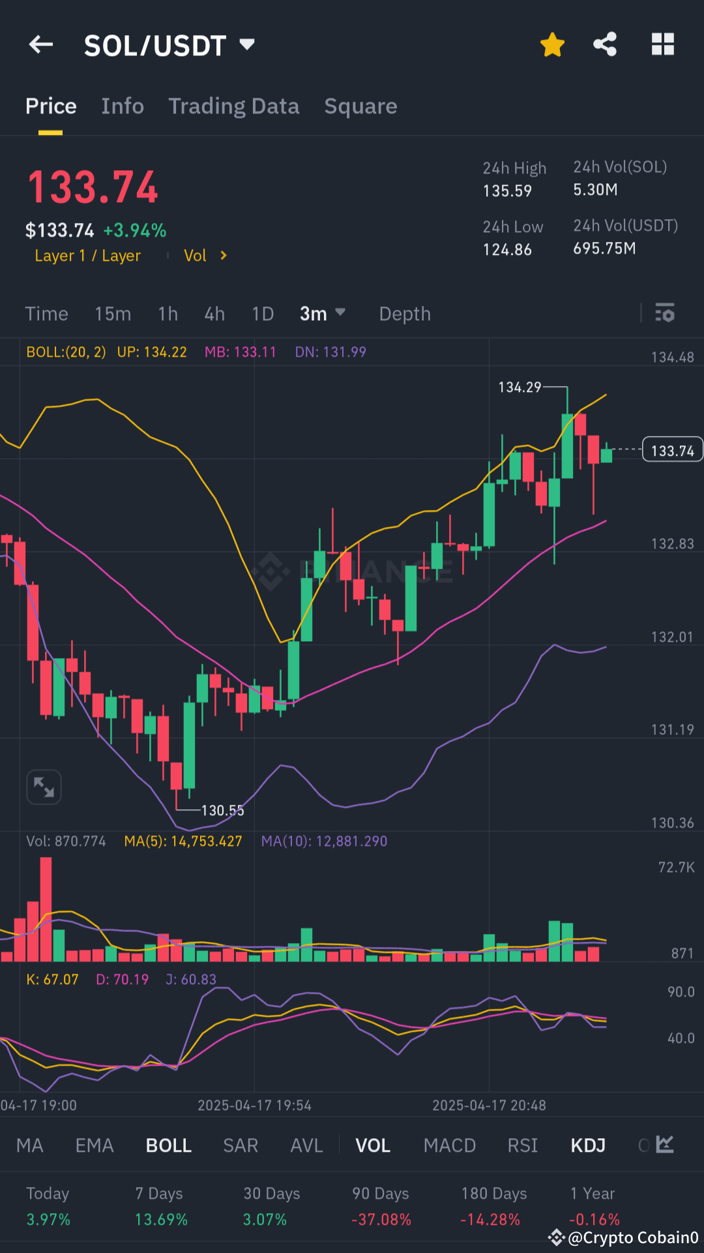Select the 1D timeframe

[263, 314]
